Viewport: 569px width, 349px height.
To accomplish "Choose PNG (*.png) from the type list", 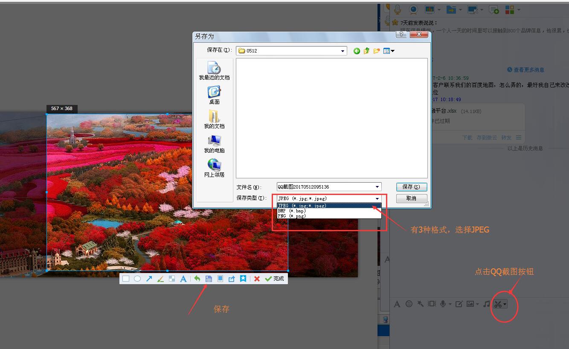I will point(292,216).
